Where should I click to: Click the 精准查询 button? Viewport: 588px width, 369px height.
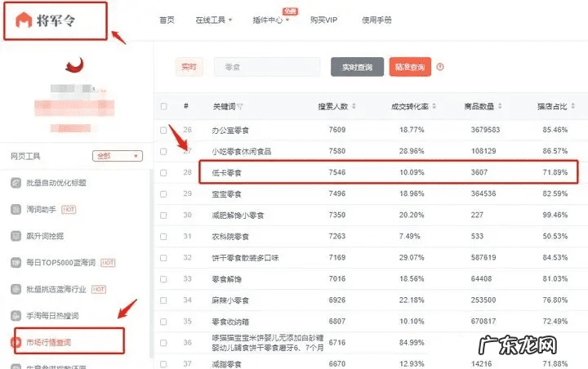point(410,67)
